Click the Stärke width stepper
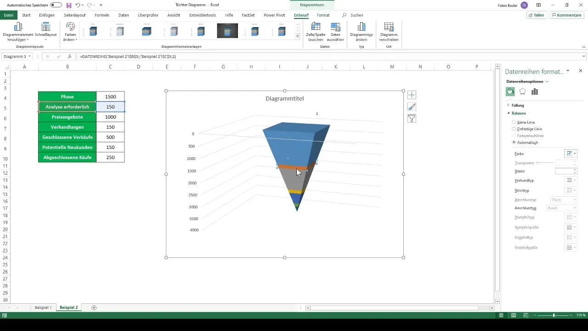Screen dimensions: 588x331 point(575,171)
